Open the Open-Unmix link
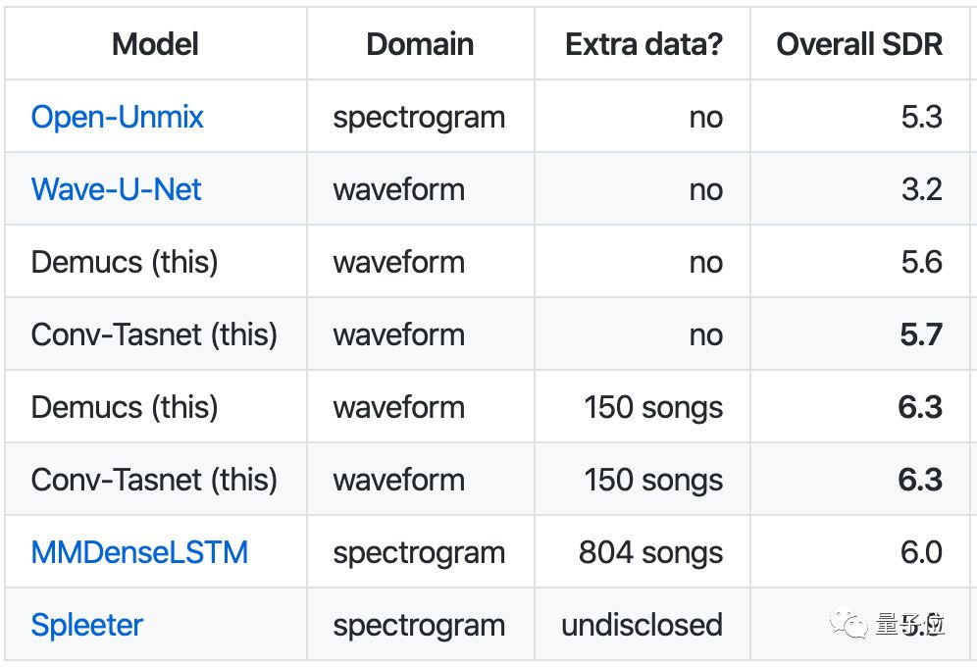Screen dimensions: 977x667 117,117
